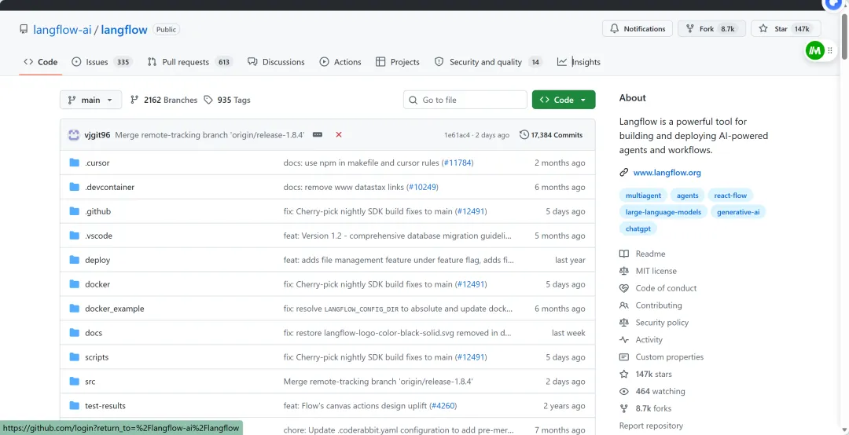The height and width of the screenshot is (435, 849).
Task: Click the red failed status X icon
Action: pyautogui.click(x=339, y=135)
